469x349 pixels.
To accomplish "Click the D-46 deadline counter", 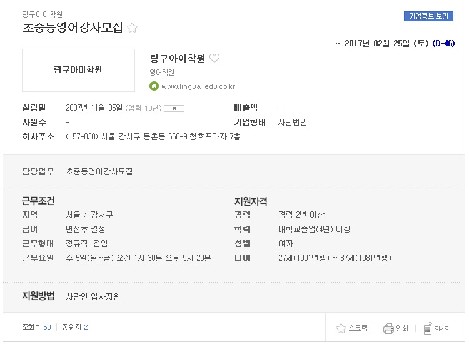I will [443, 43].
